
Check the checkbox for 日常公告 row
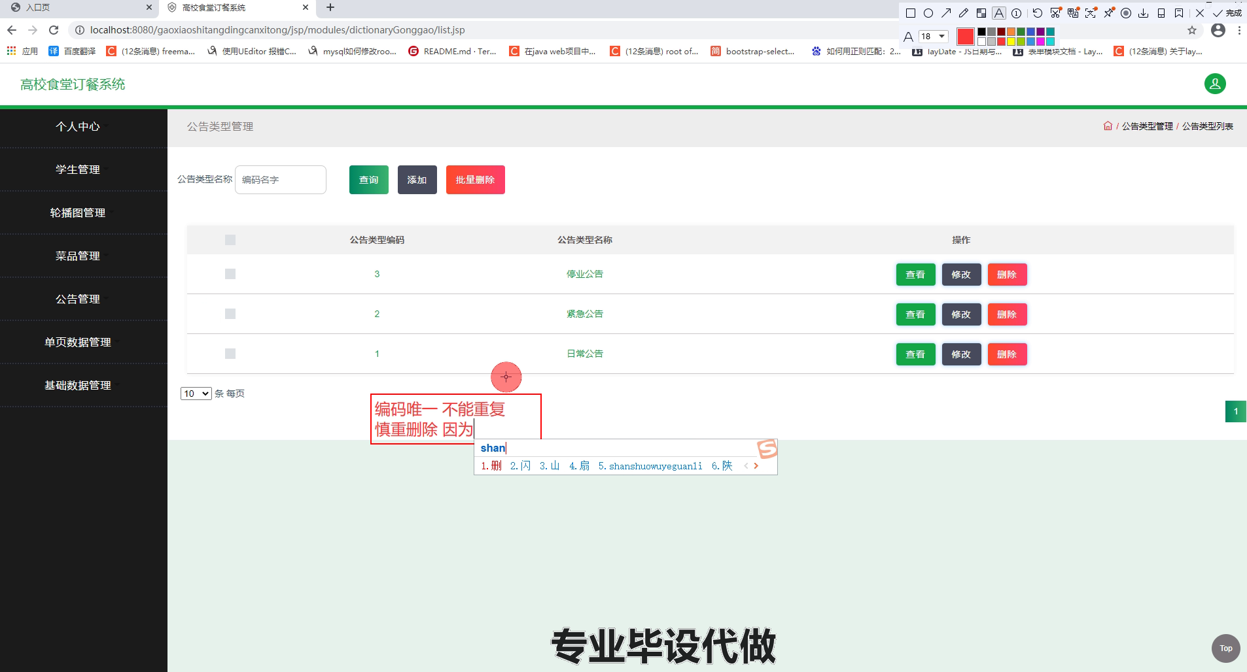pos(230,354)
